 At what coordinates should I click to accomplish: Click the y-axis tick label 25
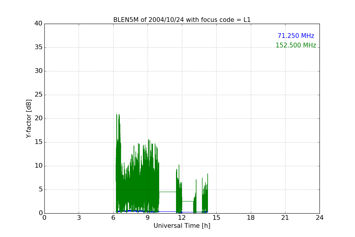[x=38, y=95]
